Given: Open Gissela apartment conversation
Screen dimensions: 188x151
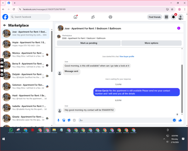Looking at the screenshot, I should point(25,118).
